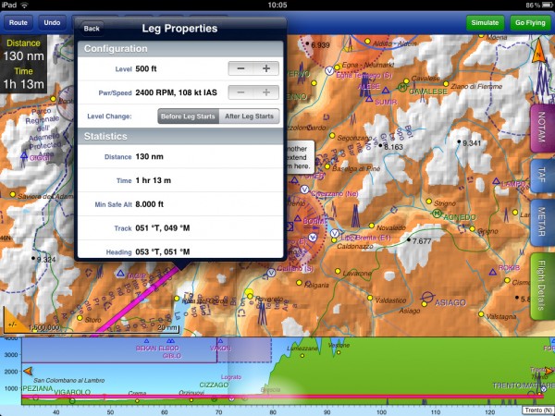Tap the Heading 053 °T, 051 °M row
This screenshot has width=555, height=416.
(x=180, y=250)
